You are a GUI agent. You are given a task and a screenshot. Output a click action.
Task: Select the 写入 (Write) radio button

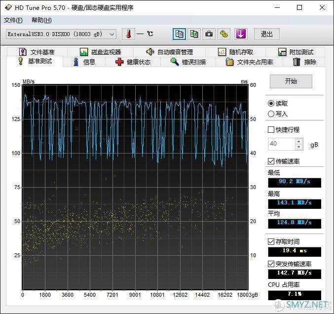point(271,114)
